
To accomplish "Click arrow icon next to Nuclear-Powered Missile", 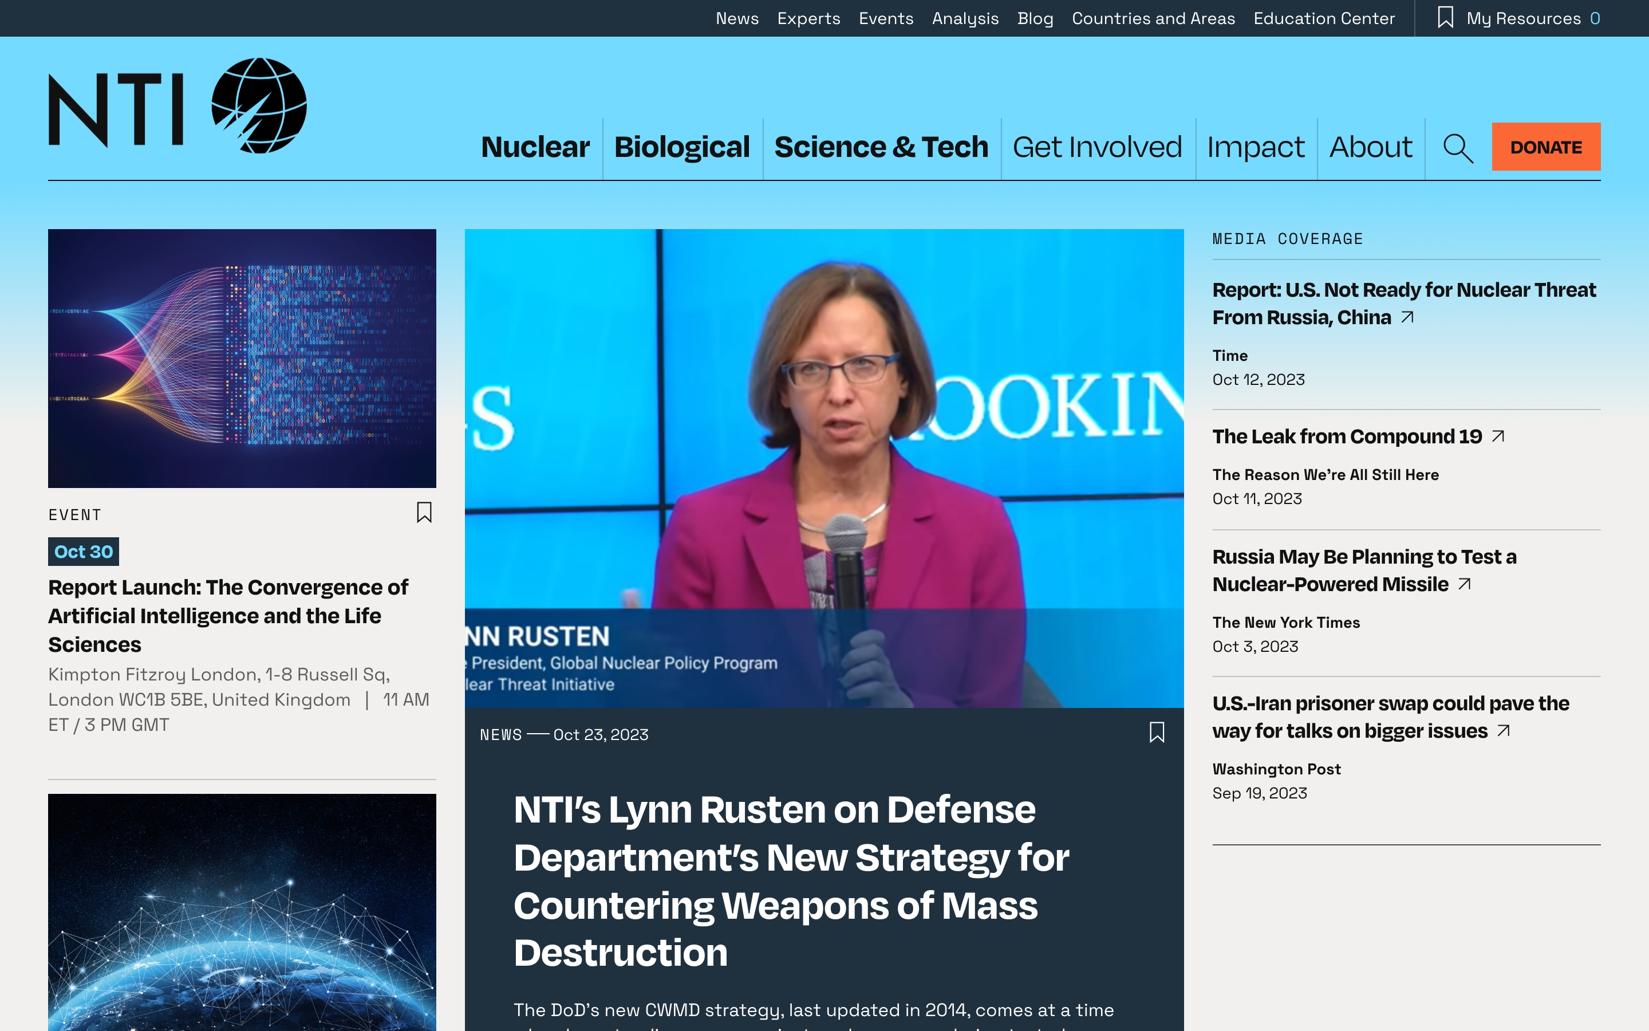I will [1464, 584].
